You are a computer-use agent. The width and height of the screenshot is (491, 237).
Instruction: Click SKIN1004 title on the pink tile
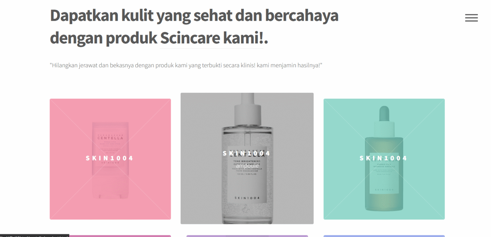click(110, 158)
